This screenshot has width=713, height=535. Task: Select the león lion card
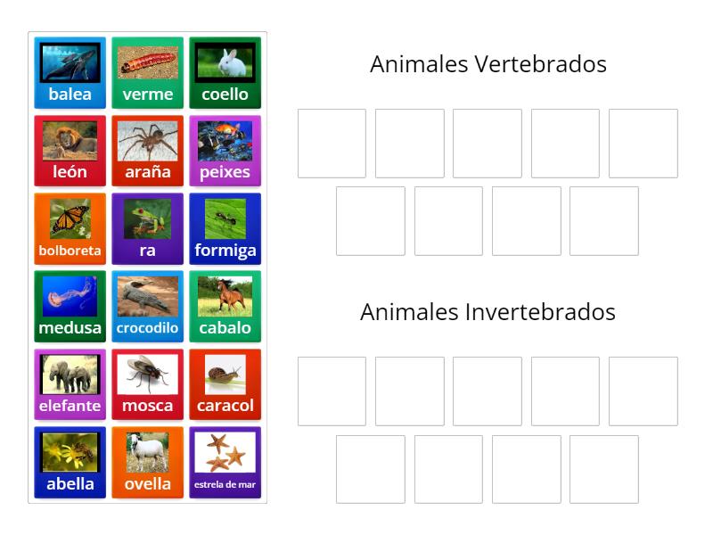coord(70,151)
